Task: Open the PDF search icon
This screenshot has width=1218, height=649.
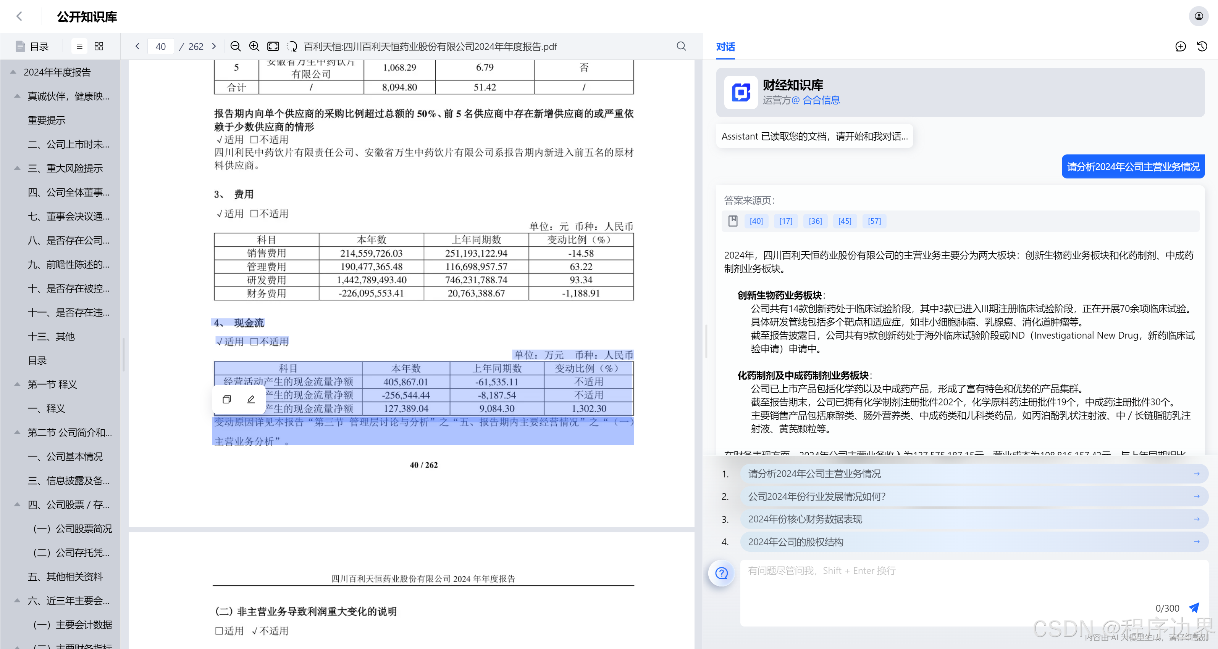Action: tap(681, 46)
